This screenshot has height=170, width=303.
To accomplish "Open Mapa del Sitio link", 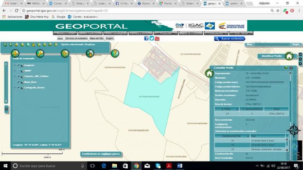I will click(97, 38).
